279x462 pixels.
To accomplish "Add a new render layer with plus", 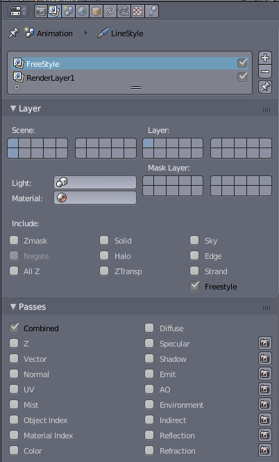I will pyautogui.click(x=265, y=58).
